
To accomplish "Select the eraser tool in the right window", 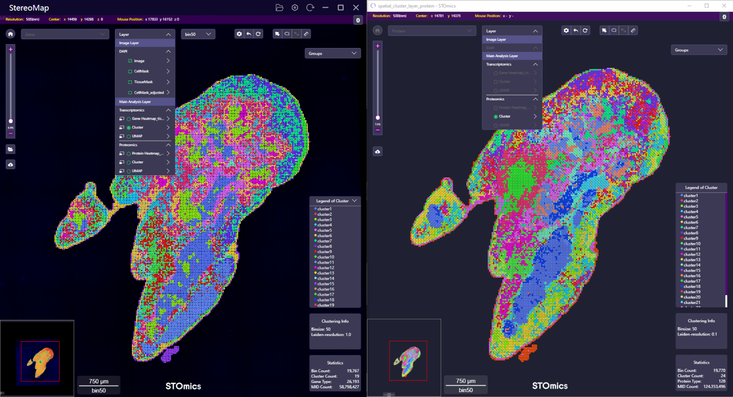I will [633, 31].
